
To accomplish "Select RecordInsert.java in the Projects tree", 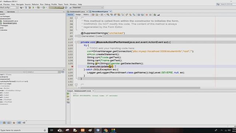I will coord(10,23).
